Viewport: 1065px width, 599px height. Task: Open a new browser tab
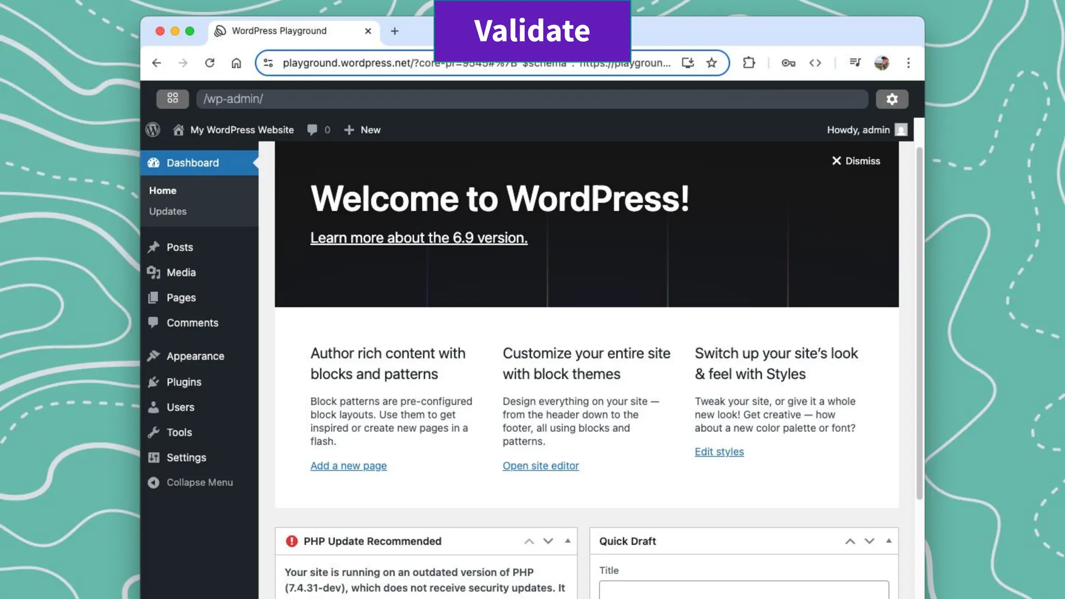point(395,31)
